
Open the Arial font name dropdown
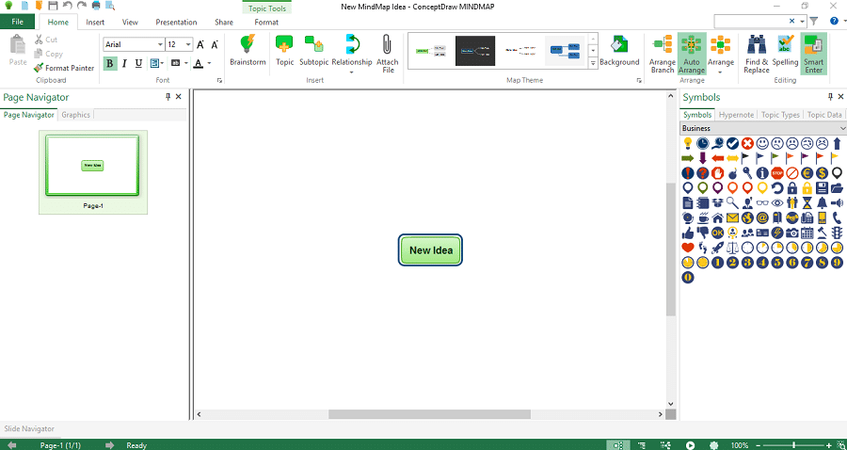click(x=160, y=45)
